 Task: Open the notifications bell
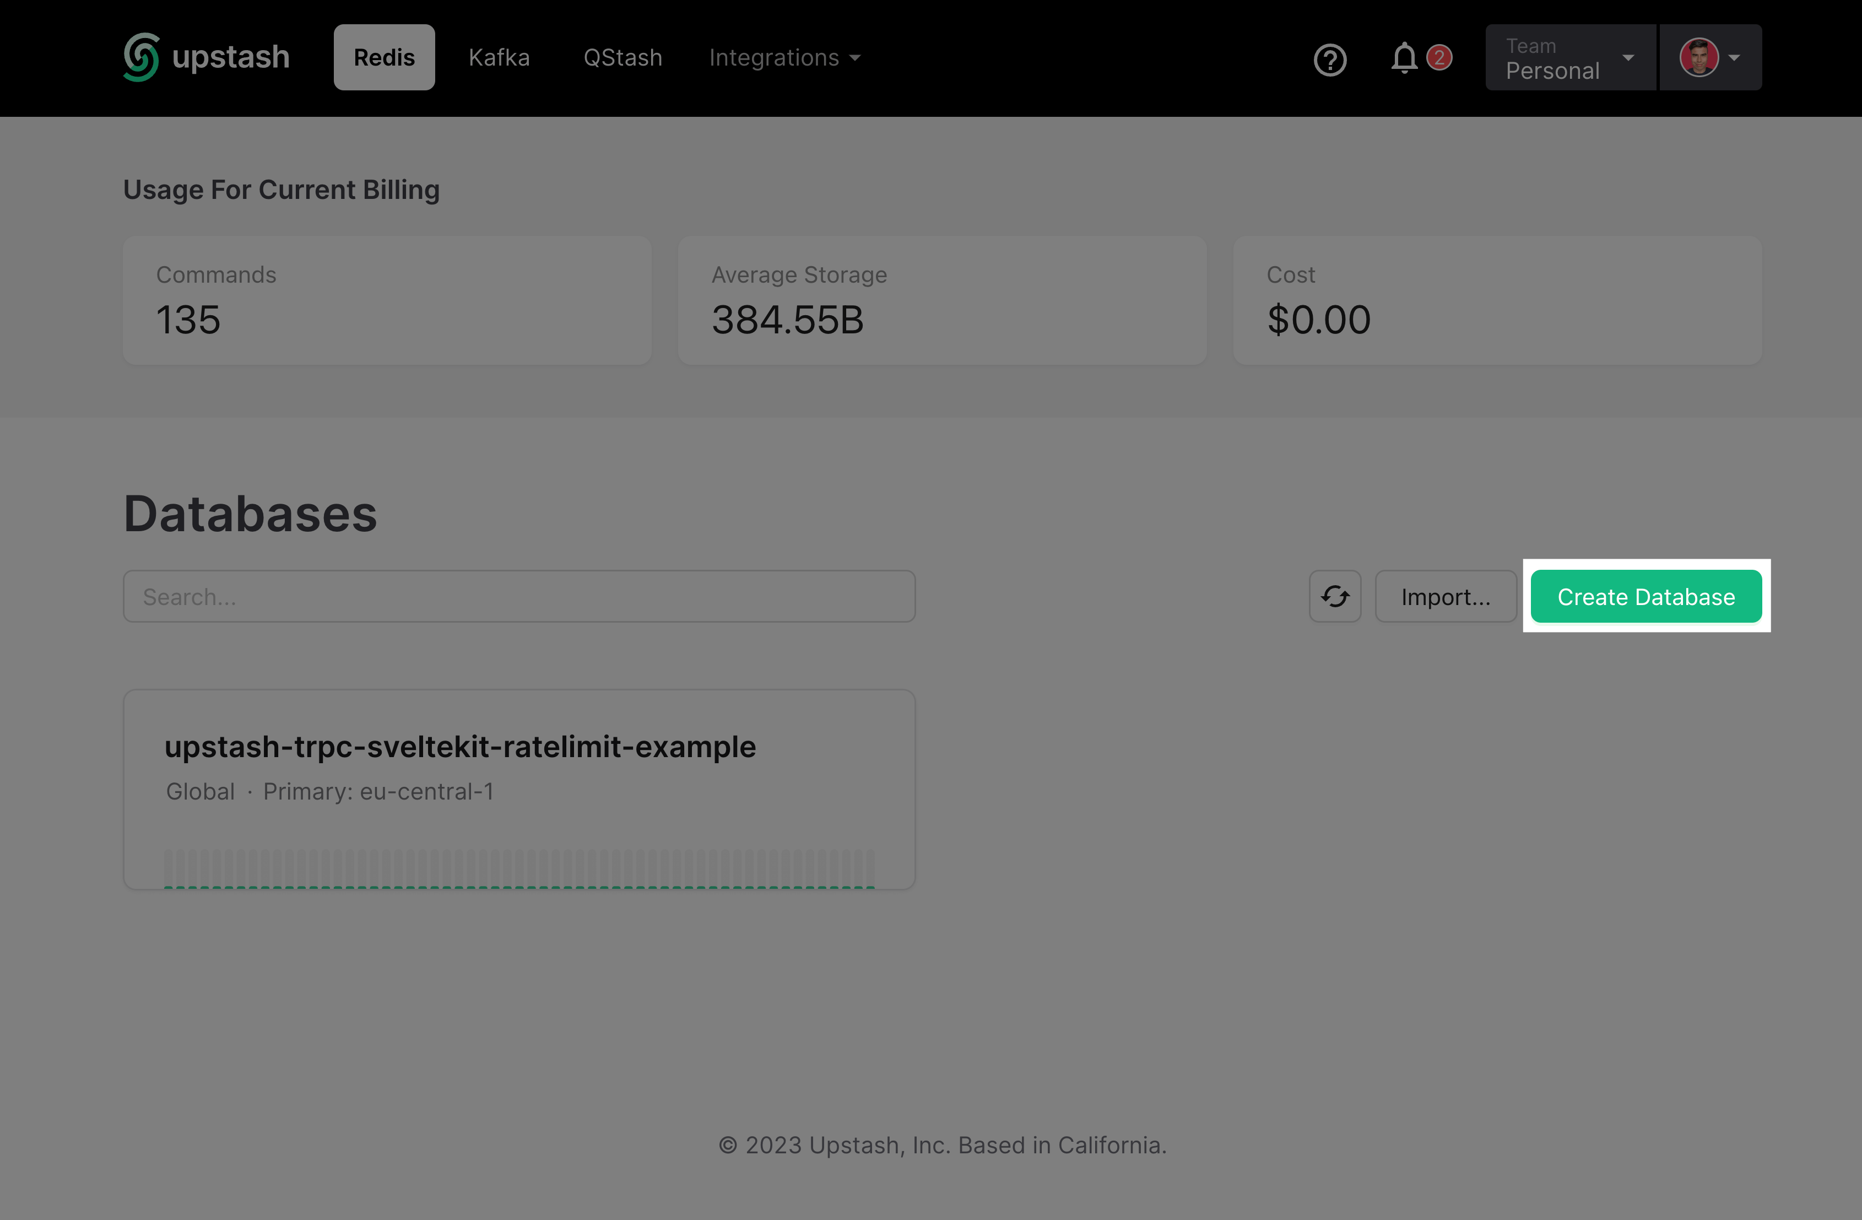coord(1404,57)
